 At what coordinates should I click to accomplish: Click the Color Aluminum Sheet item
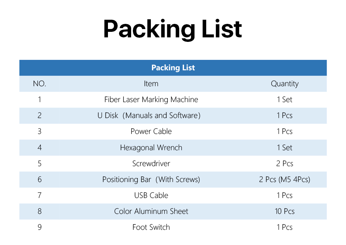151,211
